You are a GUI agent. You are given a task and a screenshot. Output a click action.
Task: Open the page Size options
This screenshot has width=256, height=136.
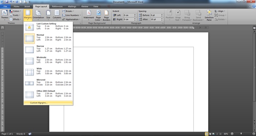[48, 15]
